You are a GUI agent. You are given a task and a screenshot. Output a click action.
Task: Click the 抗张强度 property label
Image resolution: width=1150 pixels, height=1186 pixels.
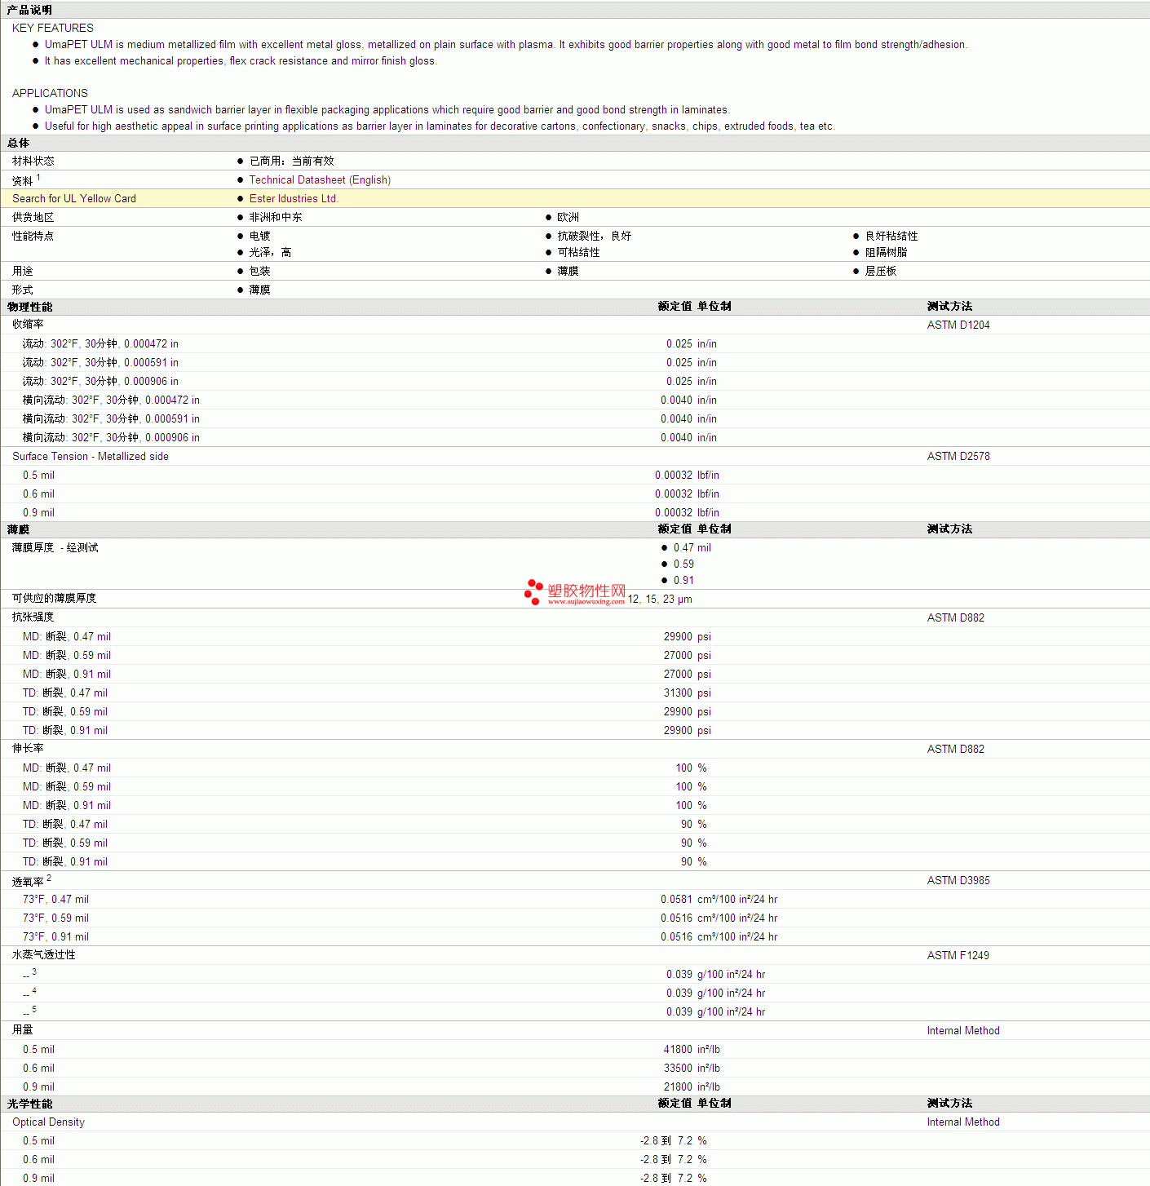click(33, 617)
